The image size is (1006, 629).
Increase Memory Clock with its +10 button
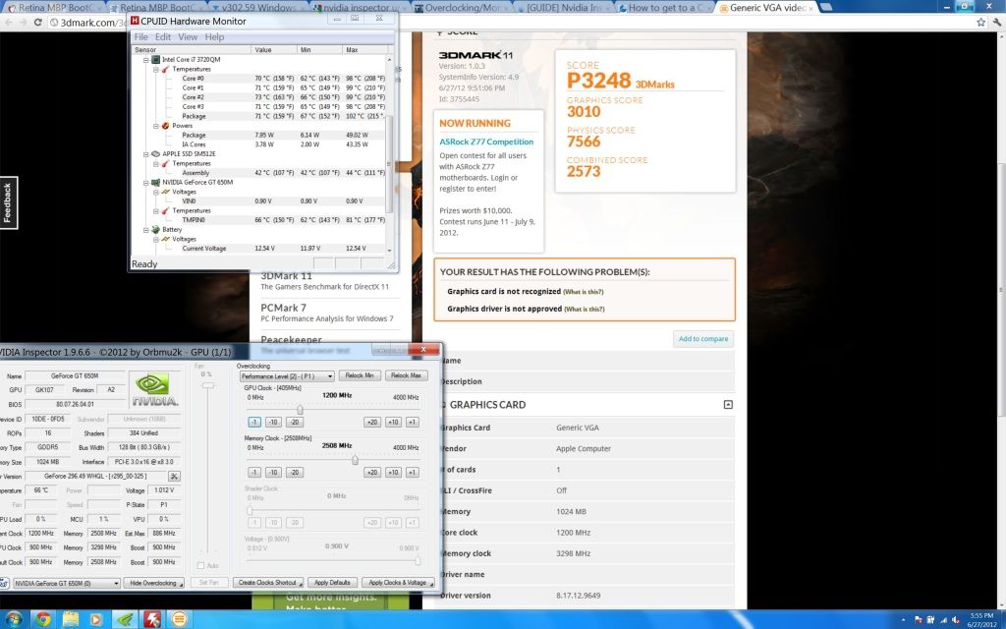point(393,473)
